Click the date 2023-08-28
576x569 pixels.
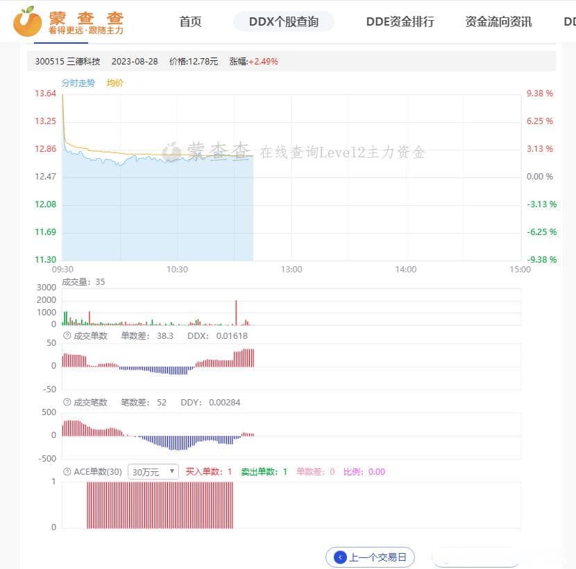[135, 61]
